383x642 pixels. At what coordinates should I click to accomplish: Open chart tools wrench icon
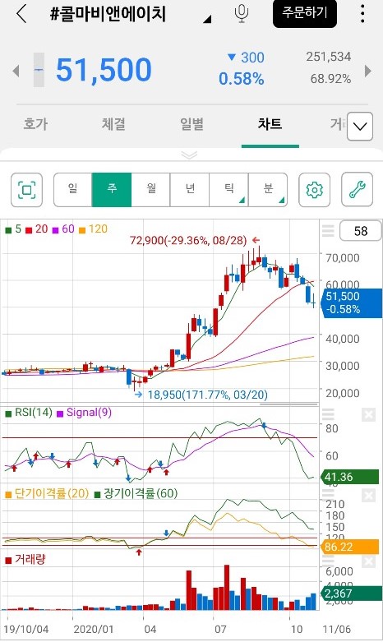[358, 190]
